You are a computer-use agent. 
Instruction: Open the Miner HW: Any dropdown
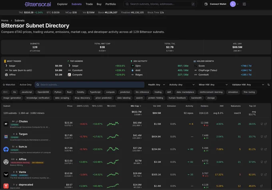point(213,85)
